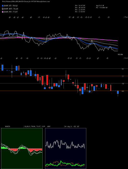Select the 'DOW PT: 77.07' legend text
128x169 pixels.
coord(11,12)
